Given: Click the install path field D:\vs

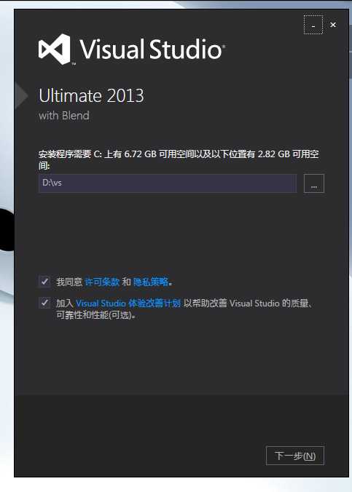Looking at the screenshot, I should [168, 183].
